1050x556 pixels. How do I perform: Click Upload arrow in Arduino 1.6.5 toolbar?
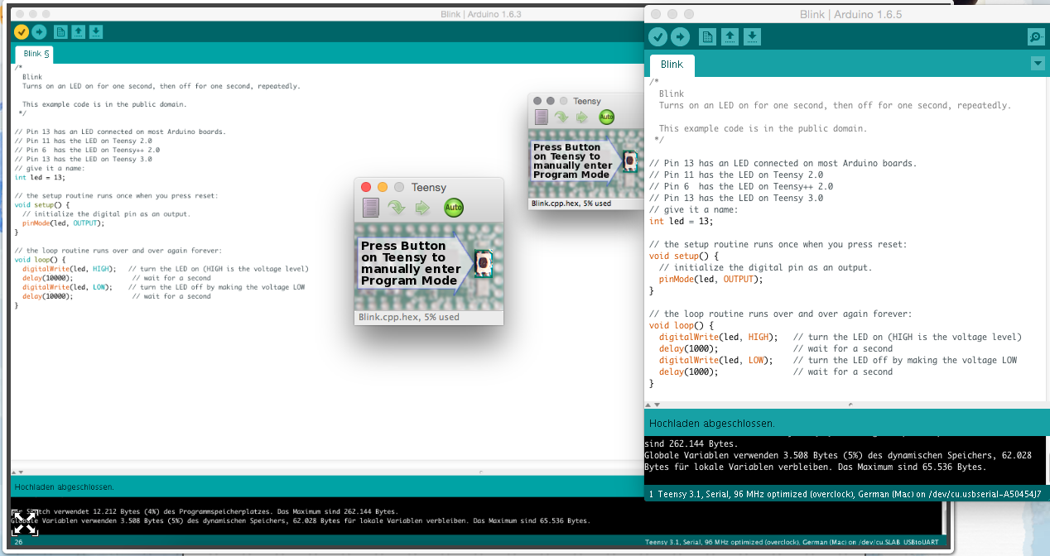tap(680, 36)
